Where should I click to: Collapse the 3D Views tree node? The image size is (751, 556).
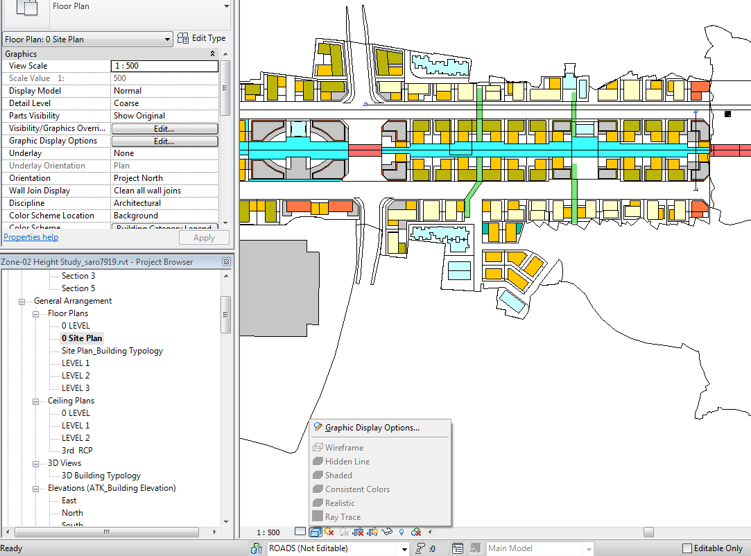[35, 464]
